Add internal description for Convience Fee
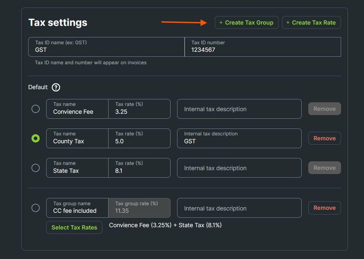 (x=239, y=109)
